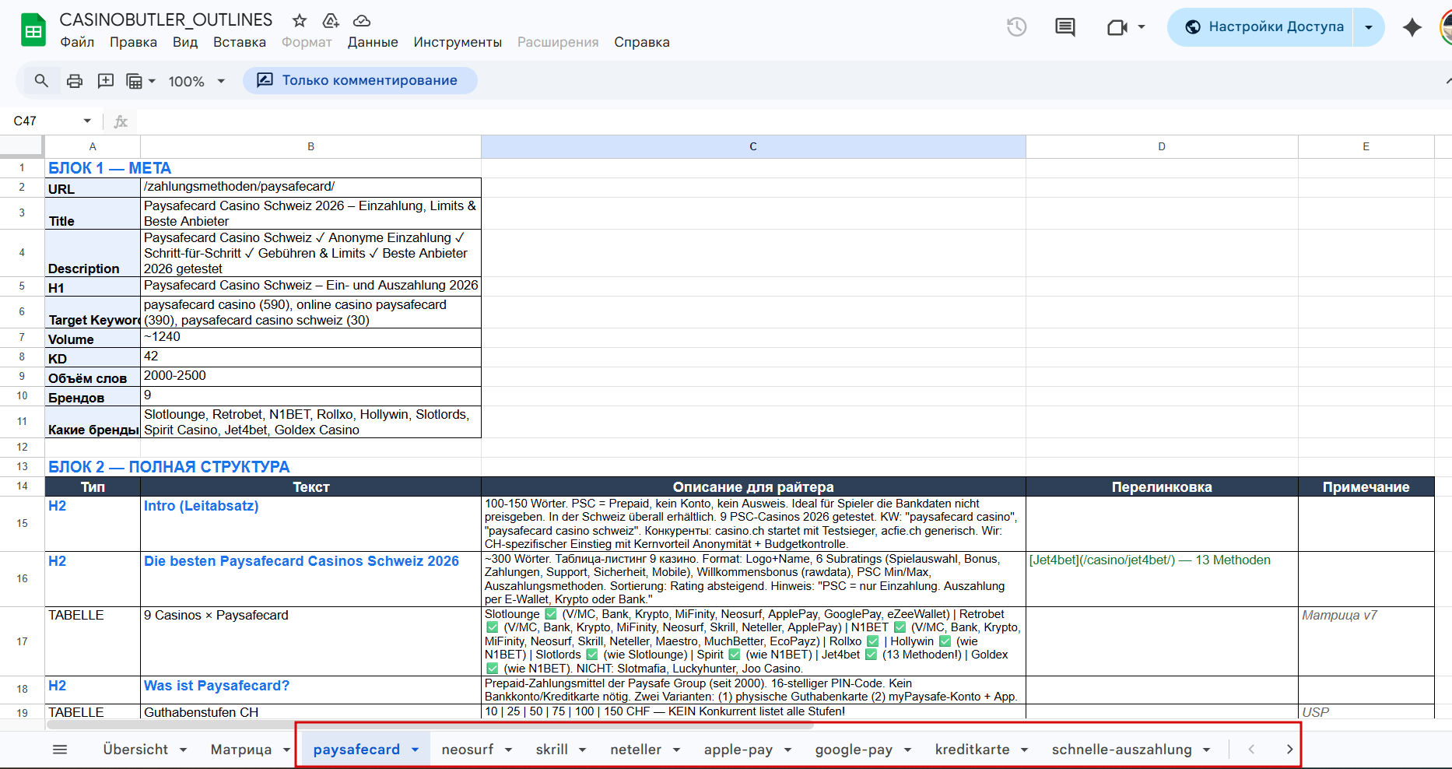The height and width of the screenshot is (769, 1452).
Task: Open the Вставка menu
Action: pos(240,42)
